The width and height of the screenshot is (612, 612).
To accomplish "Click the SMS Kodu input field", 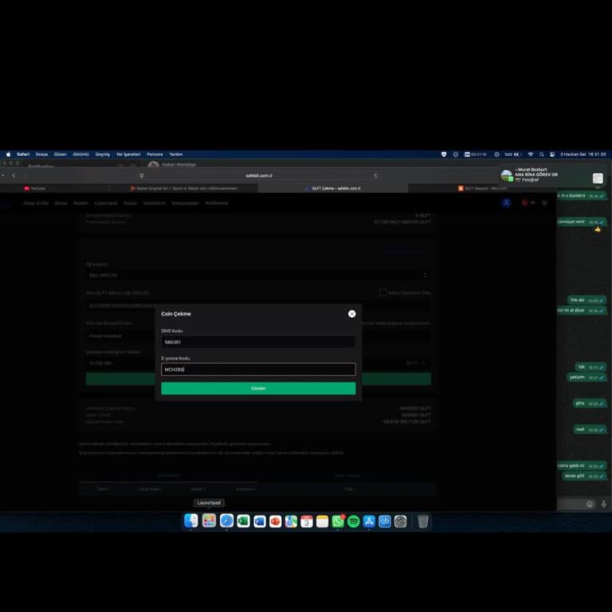I will 258,342.
